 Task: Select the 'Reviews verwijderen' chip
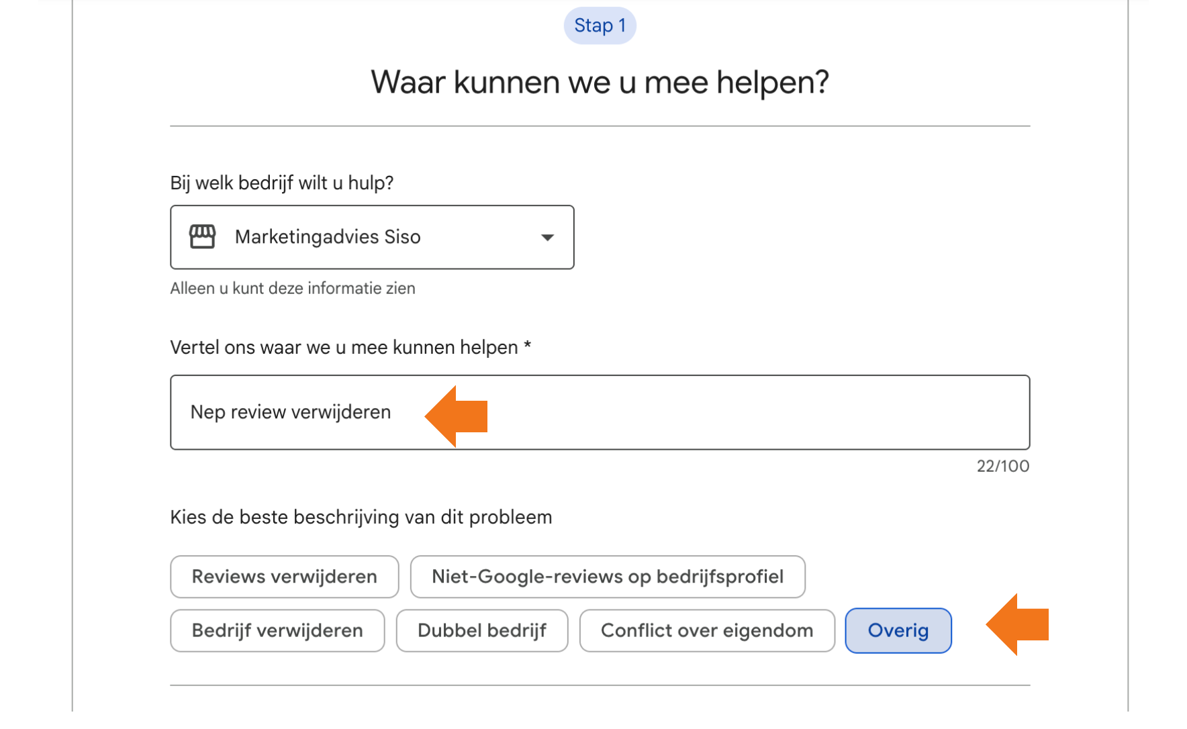(x=284, y=577)
